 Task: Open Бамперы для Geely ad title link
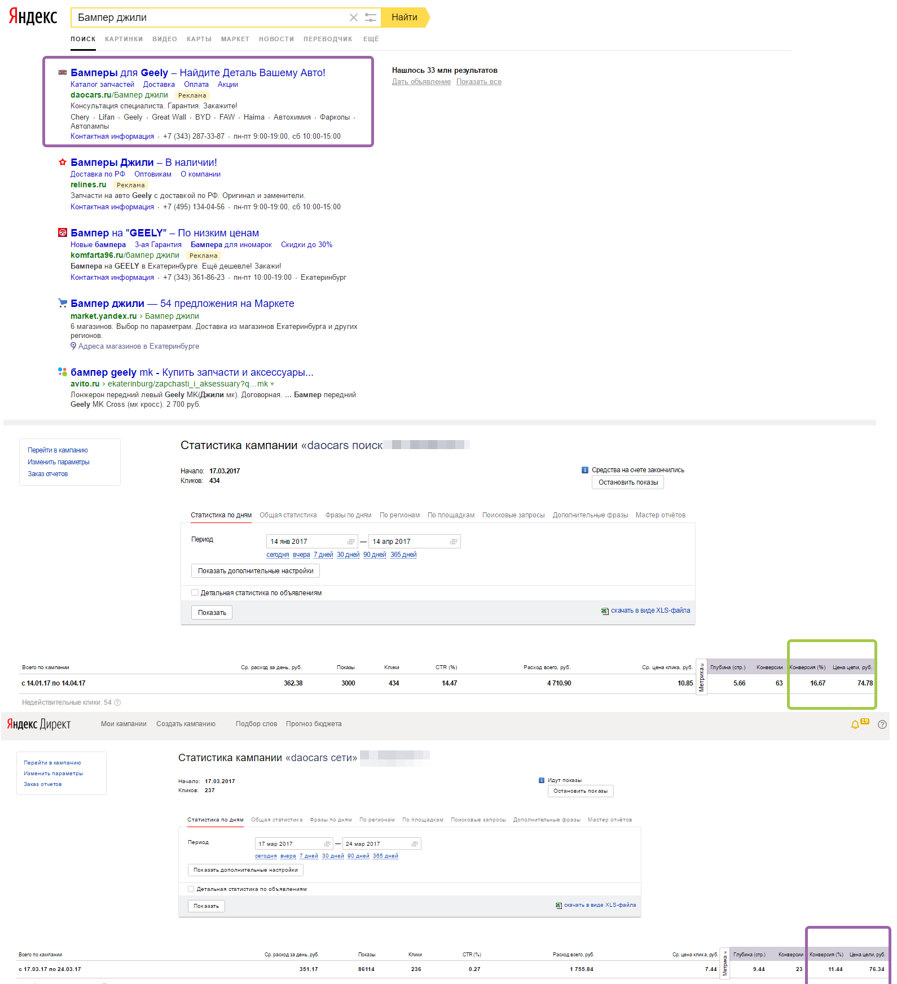pyautogui.click(x=198, y=73)
